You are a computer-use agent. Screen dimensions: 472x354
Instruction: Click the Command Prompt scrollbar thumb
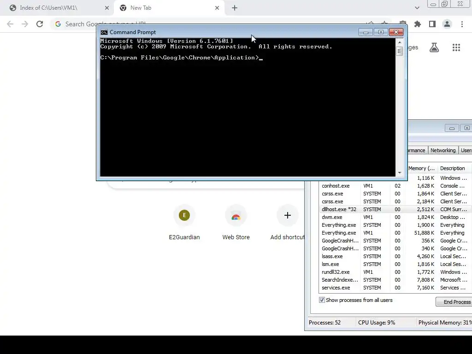pos(400,51)
